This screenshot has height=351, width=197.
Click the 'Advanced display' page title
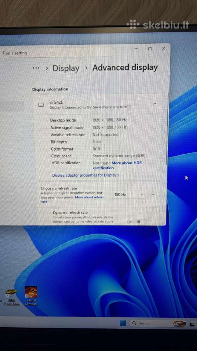click(125, 67)
